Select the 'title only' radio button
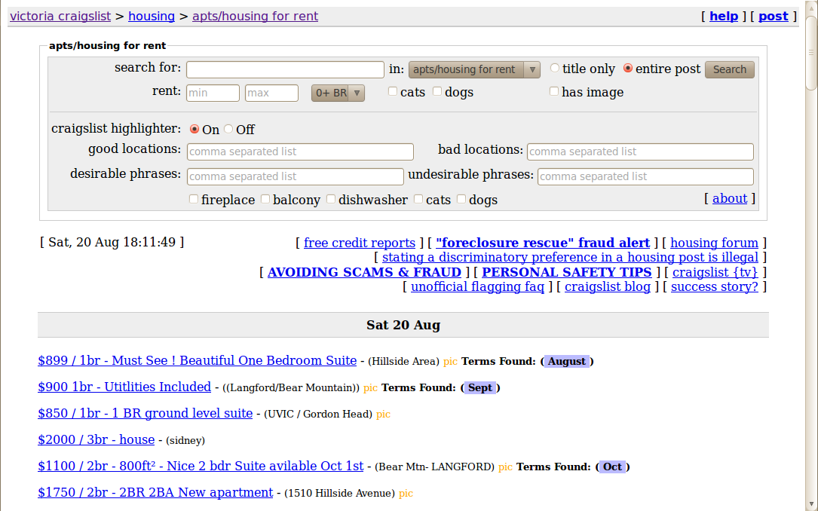The height and width of the screenshot is (511, 818). pyautogui.click(x=555, y=68)
